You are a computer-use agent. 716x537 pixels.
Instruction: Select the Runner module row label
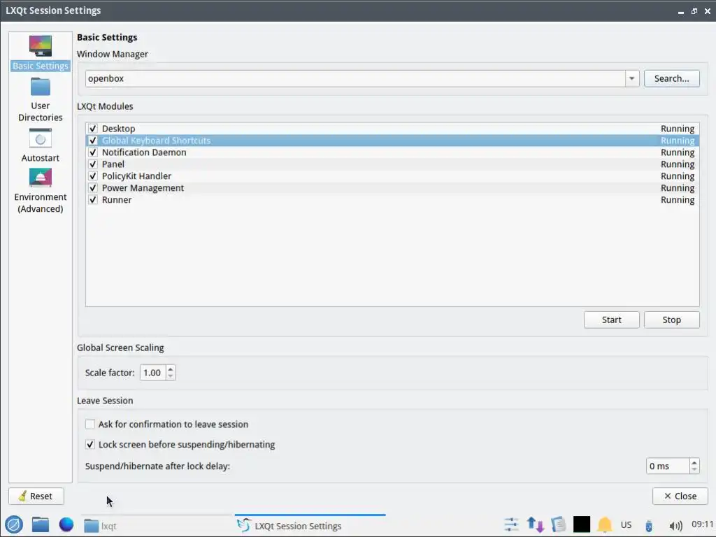pos(117,199)
